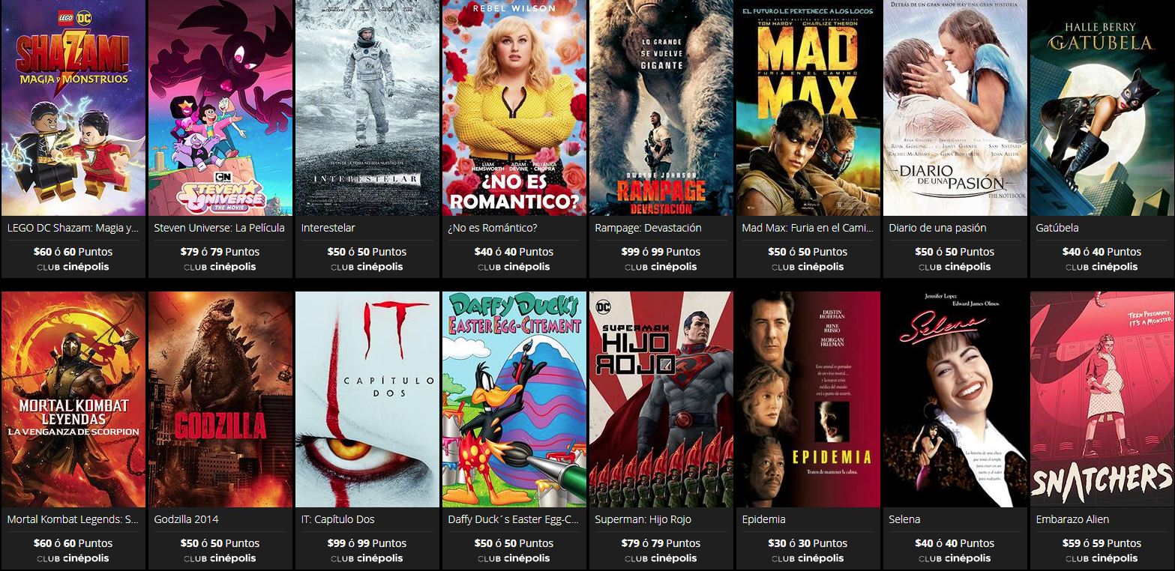
Task: Open the LEGO DC Shazam movie poster
Action: click(73, 108)
